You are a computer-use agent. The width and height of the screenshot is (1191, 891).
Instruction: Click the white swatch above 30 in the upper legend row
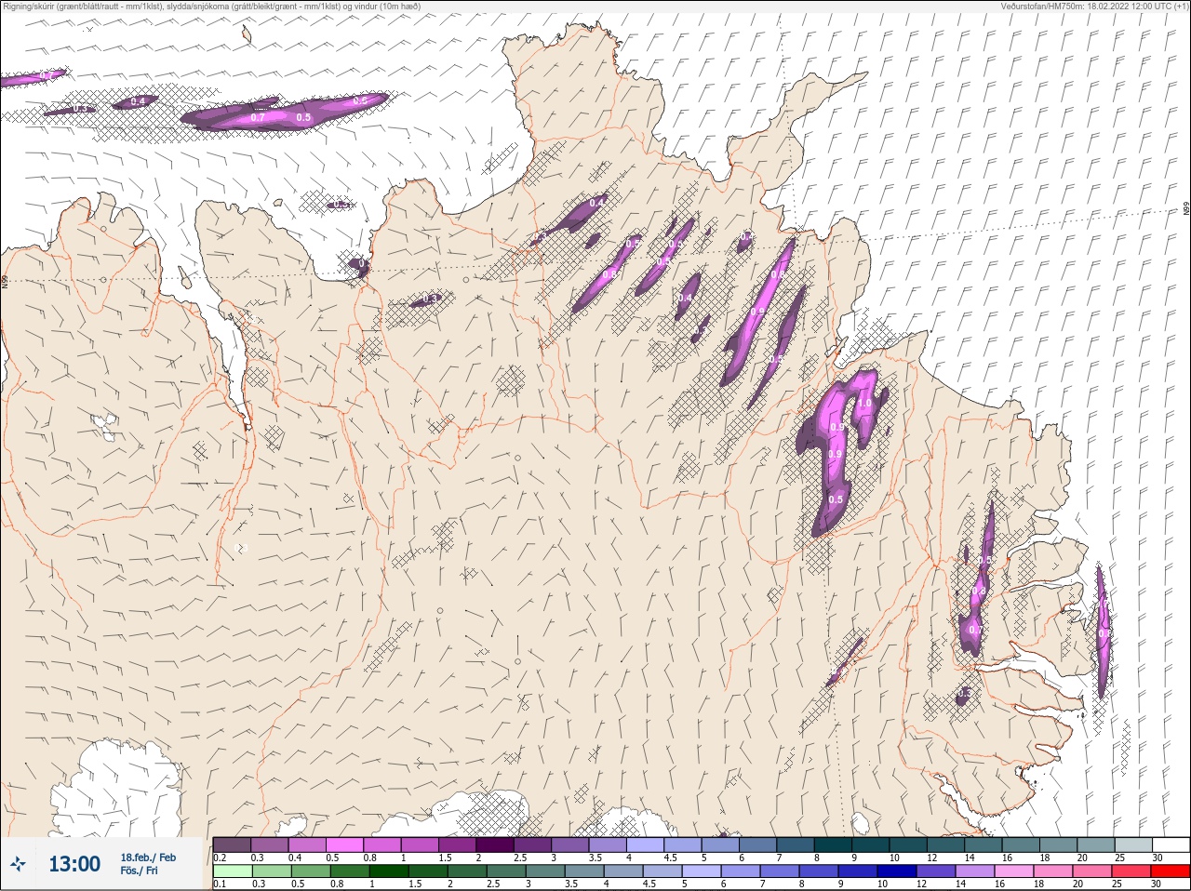1170,844
